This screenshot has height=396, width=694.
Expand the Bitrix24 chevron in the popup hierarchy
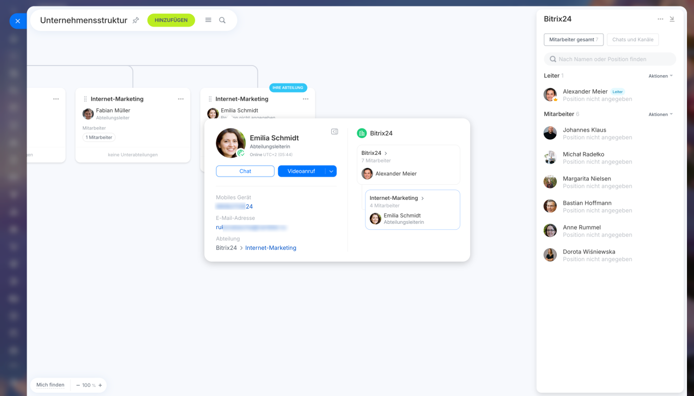click(x=385, y=153)
